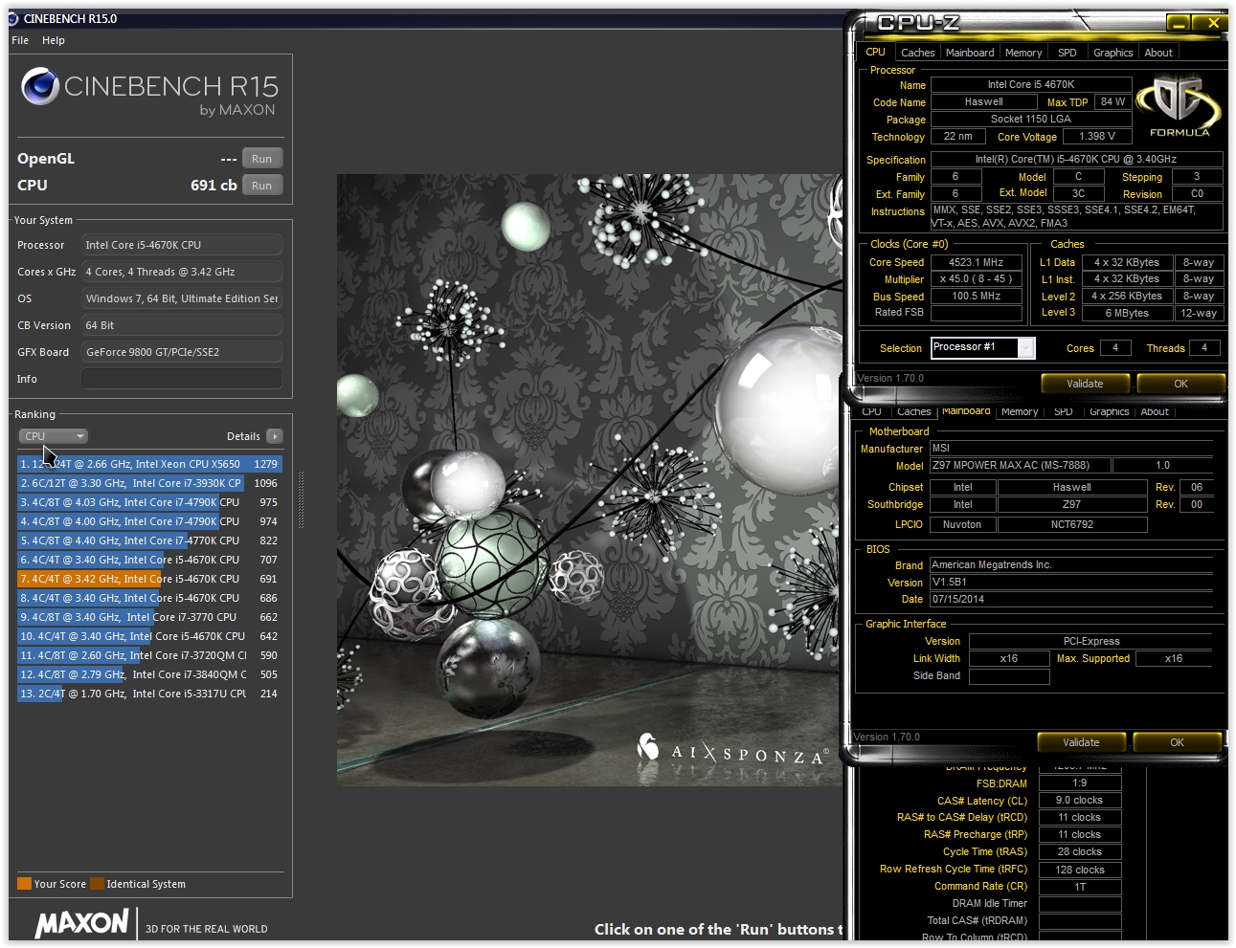Image resolution: width=1236 pixels, height=948 pixels.
Task: Click the Multiplier value x 45.0
Action: pyautogui.click(x=977, y=279)
